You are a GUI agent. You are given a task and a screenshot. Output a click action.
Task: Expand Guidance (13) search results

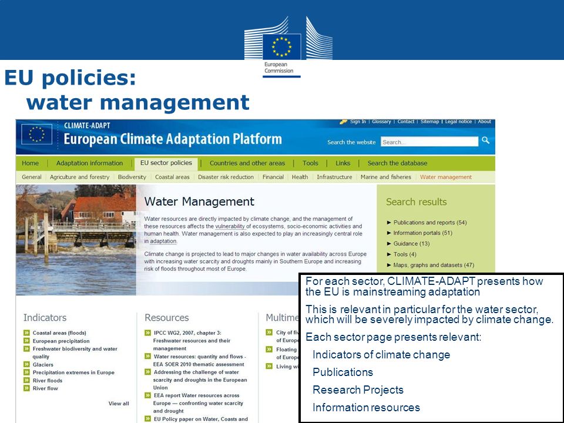tap(408, 243)
